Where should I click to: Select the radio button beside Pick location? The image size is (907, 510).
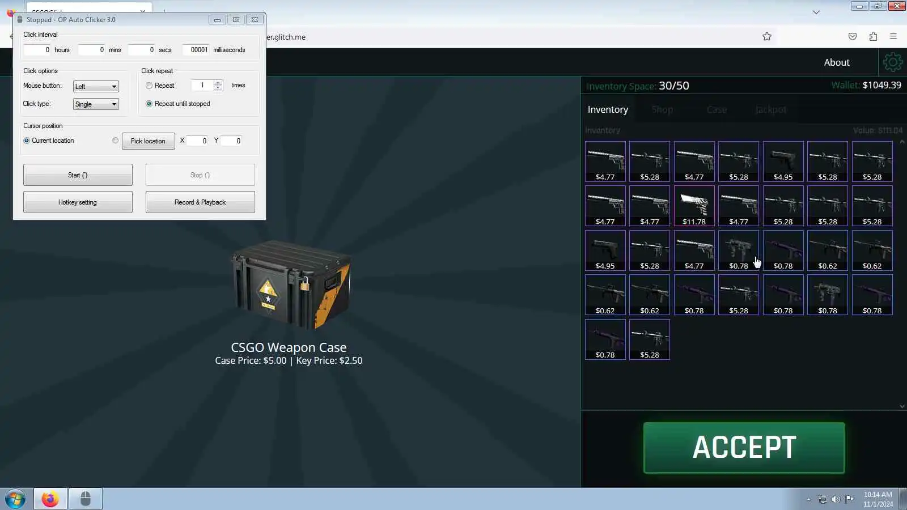tap(116, 141)
